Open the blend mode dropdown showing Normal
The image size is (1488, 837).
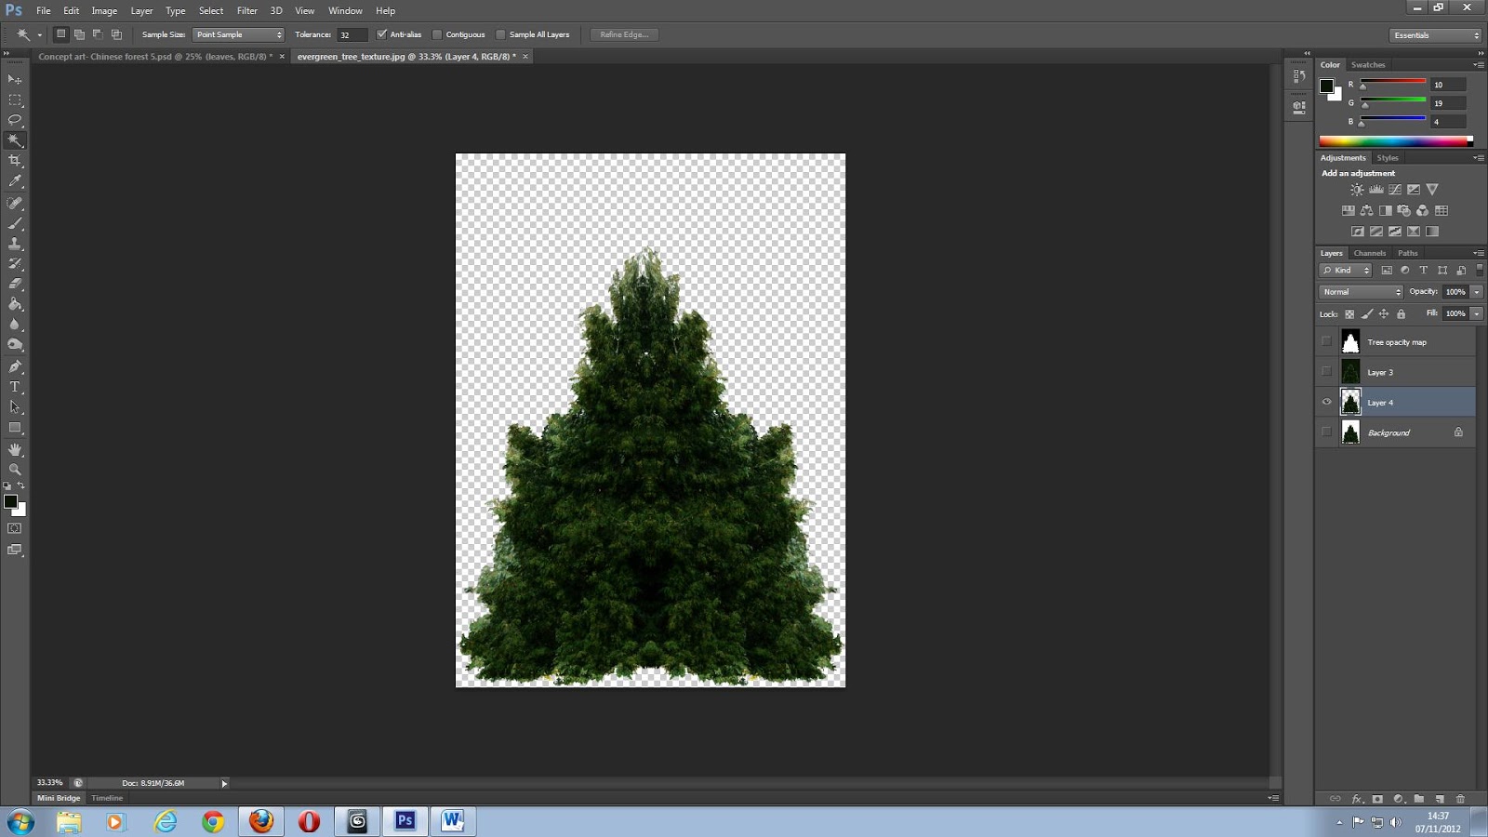pos(1361,291)
